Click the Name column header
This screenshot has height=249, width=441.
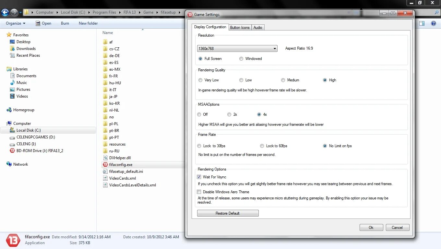108,33
